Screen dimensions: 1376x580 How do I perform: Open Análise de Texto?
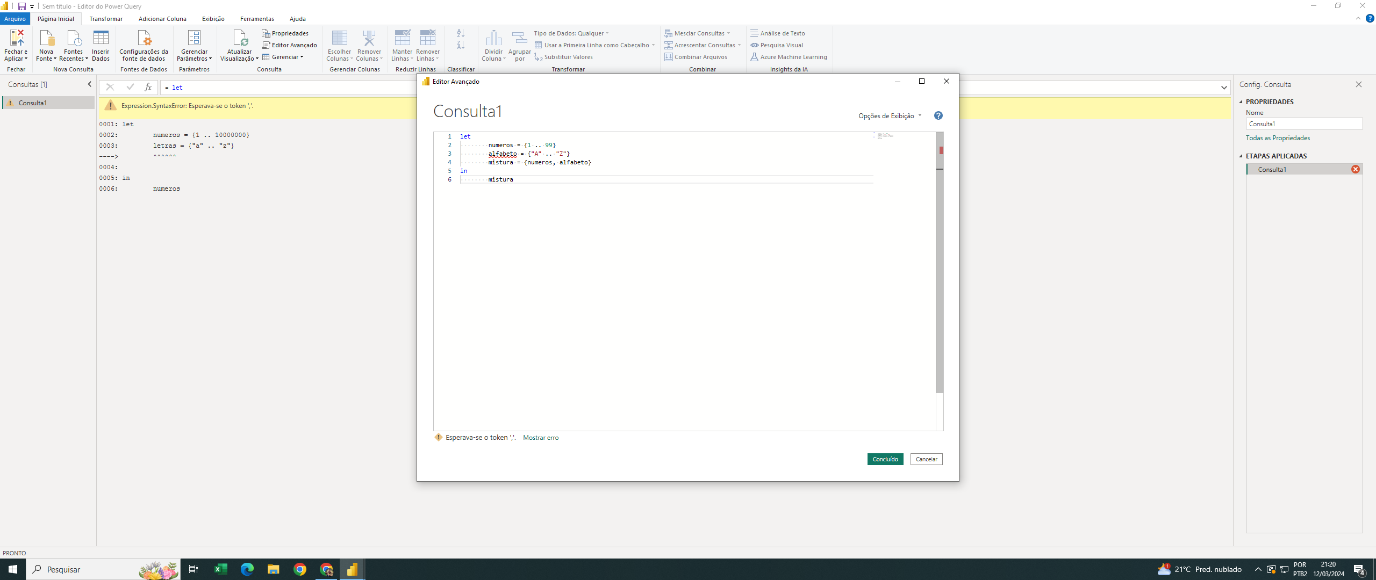tap(778, 33)
